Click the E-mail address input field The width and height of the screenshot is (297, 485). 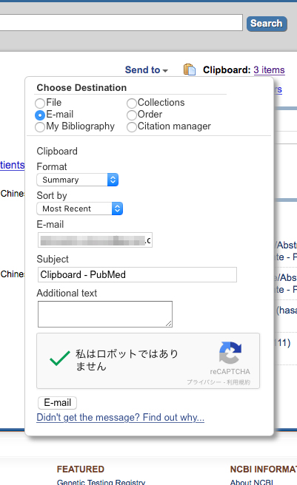click(96, 240)
